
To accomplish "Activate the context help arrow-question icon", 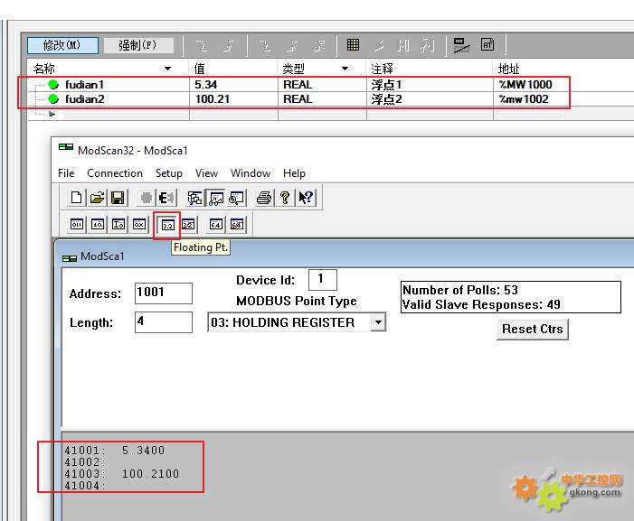I will (x=306, y=198).
